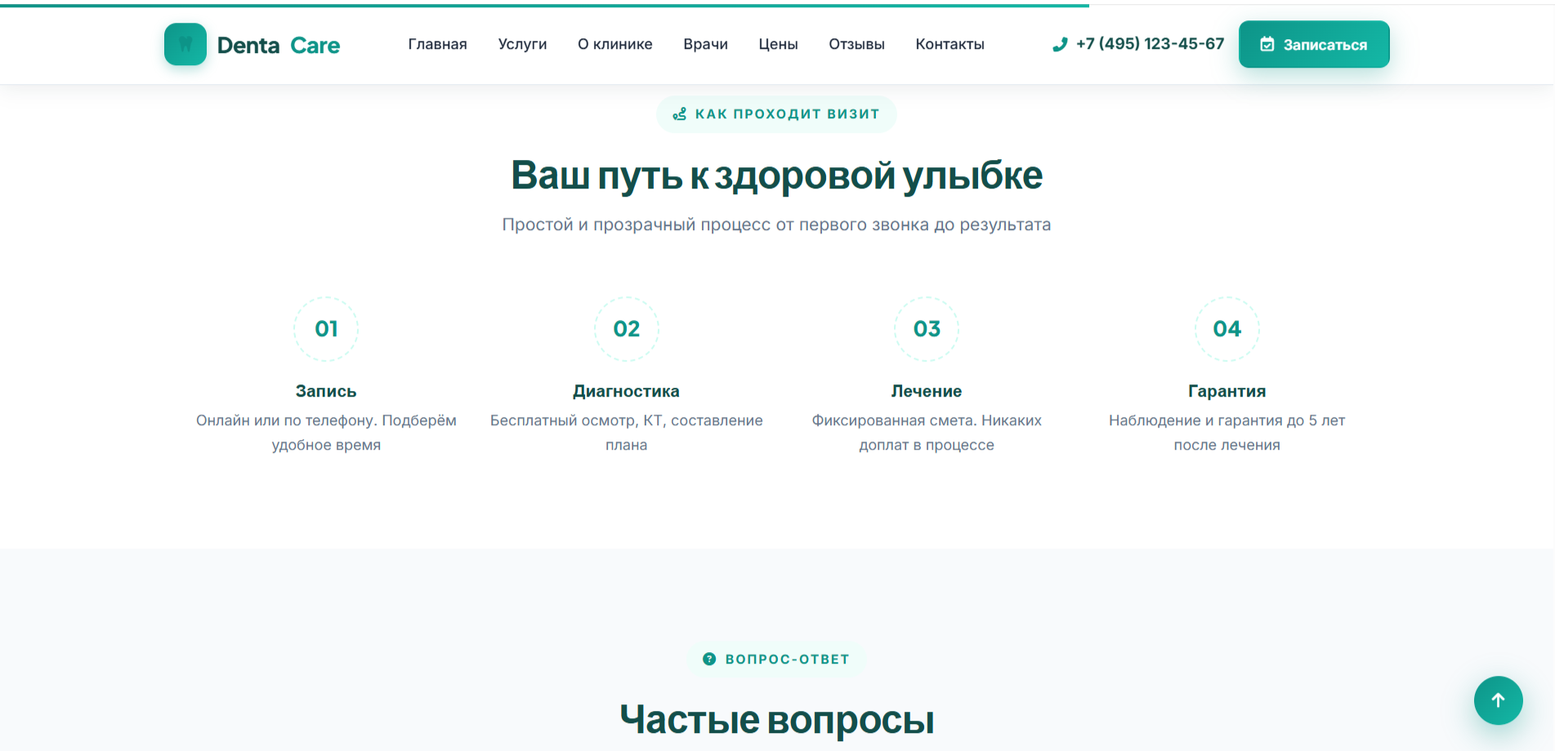
Task: Select the Лечение step heading
Action: pyautogui.click(x=927, y=391)
